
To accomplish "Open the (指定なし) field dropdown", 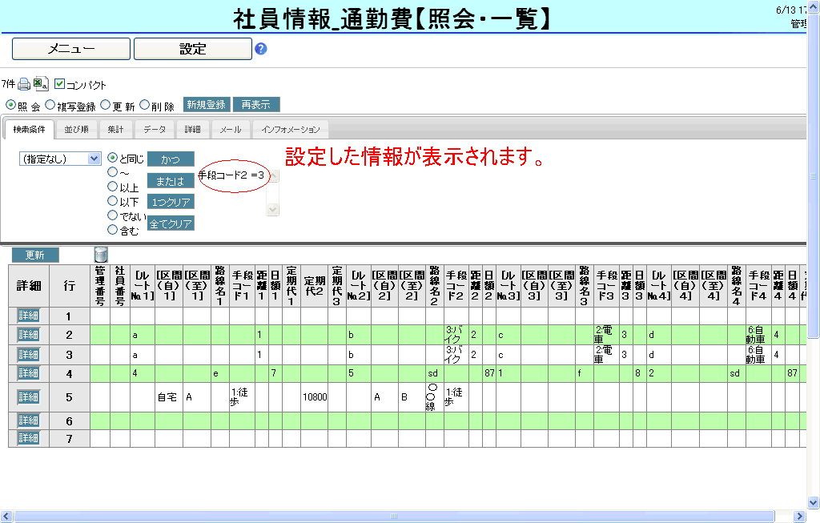I will pyautogui.click(x=60, y=159).
